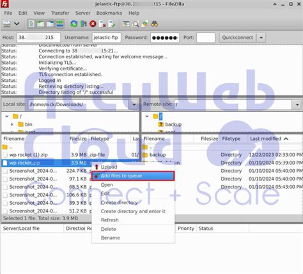Toggle directory comparison magnifier icon
The height and width of the screenshot is (274, 303).
136,24
